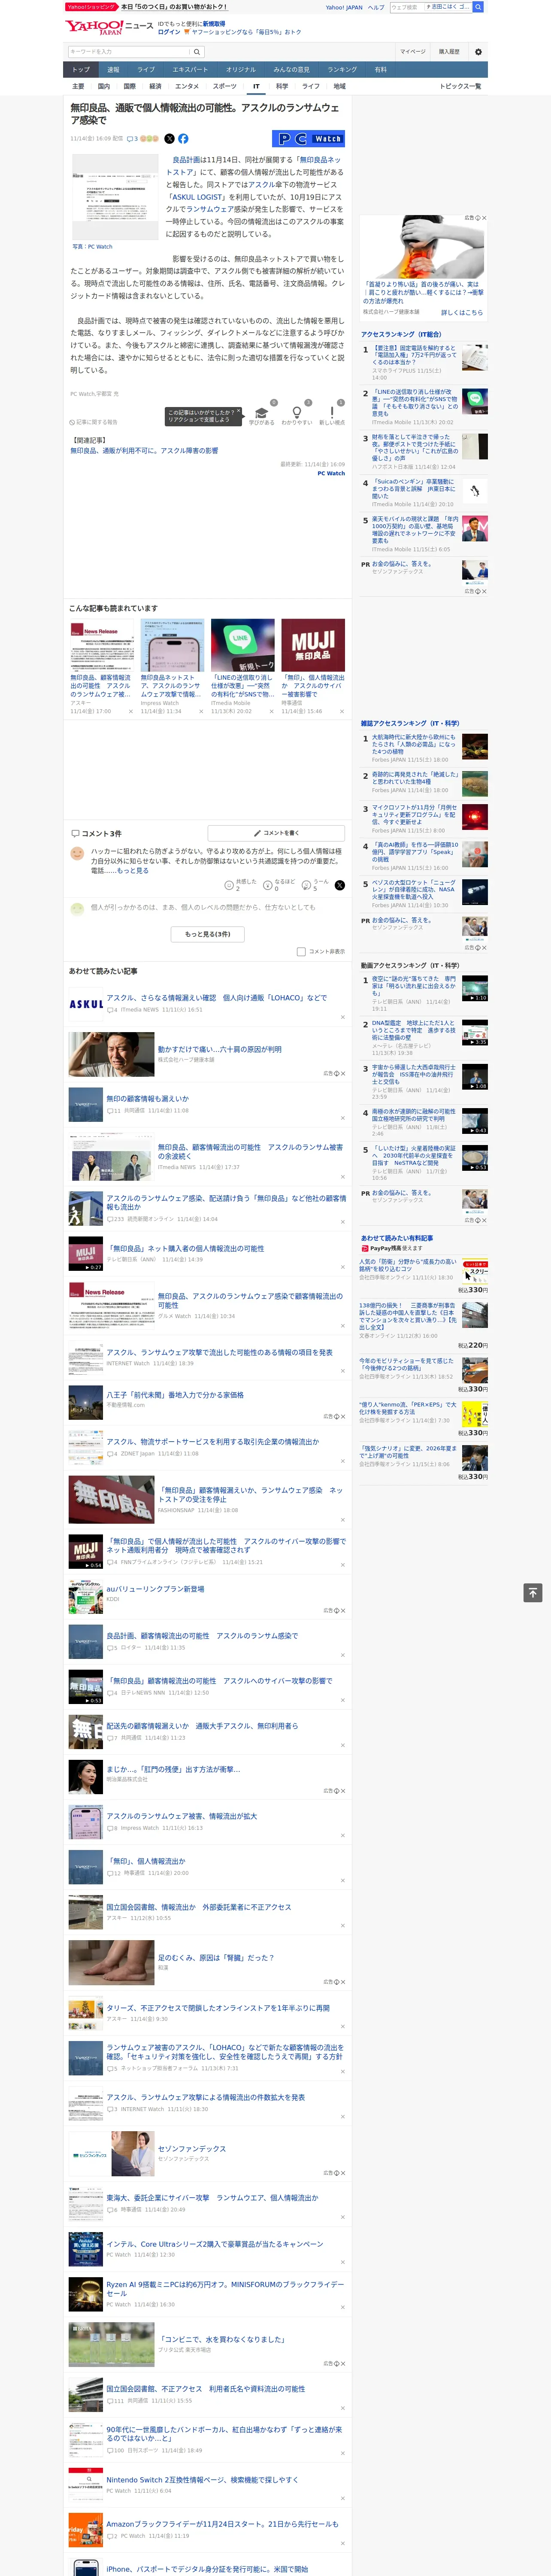
Task: Share the article on Facebook
Action: click(x=183, y=139)
